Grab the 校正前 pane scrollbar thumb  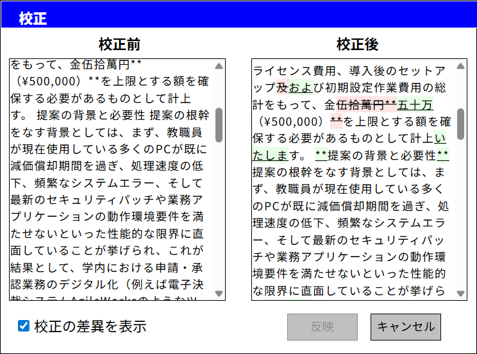coord(219,124)
